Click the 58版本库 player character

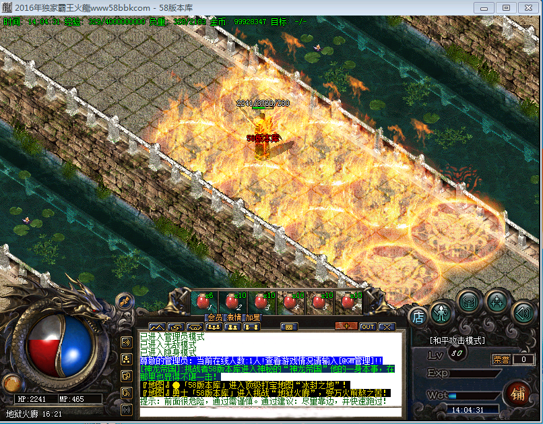coord(263,135)
